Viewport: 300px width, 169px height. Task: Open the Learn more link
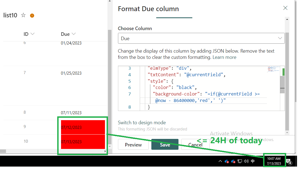(224, 57)
